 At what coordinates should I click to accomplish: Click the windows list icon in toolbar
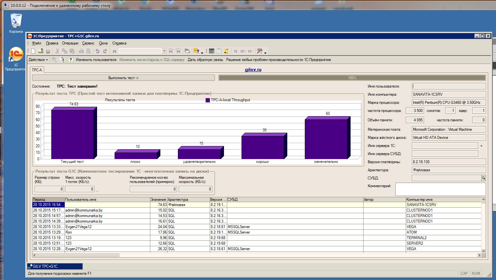coord(187,51)
